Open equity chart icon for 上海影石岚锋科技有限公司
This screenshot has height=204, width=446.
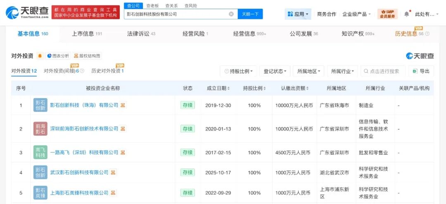click(113, 193)
